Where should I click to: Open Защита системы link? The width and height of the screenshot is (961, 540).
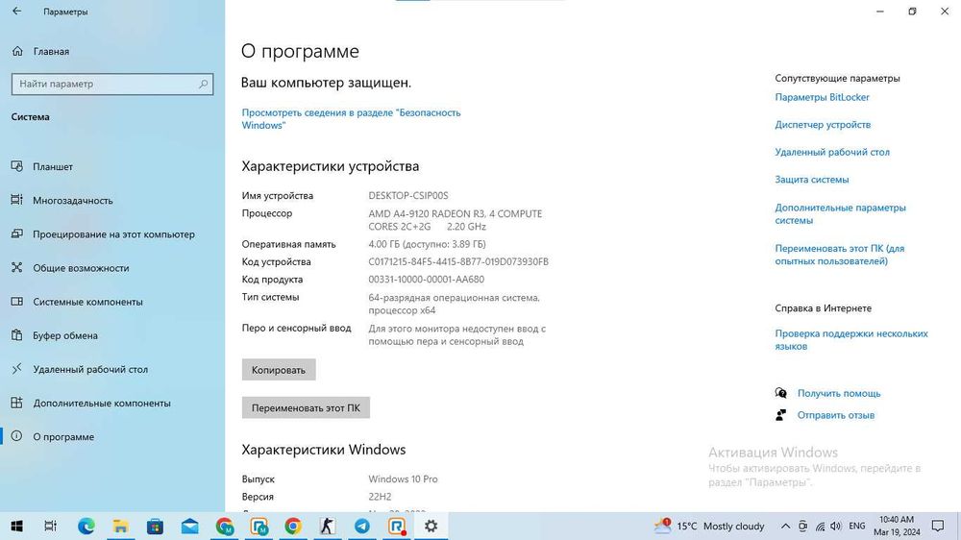pos(811,180)
